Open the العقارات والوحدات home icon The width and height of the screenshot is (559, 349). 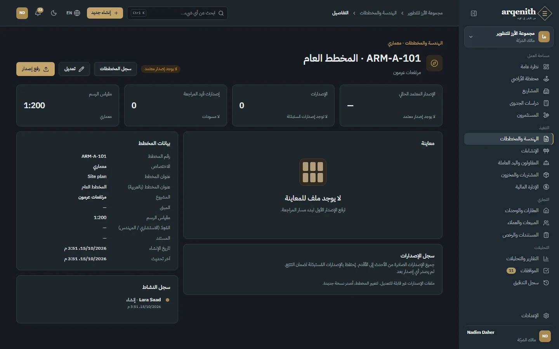coord(546,211)
